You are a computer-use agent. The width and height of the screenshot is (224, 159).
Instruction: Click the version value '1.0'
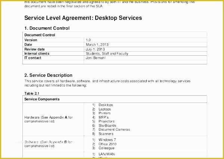[88, 40]
